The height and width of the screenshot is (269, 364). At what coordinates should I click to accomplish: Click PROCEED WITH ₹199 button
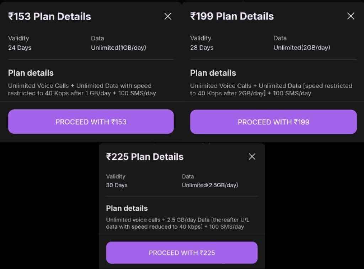click(273, 122)
